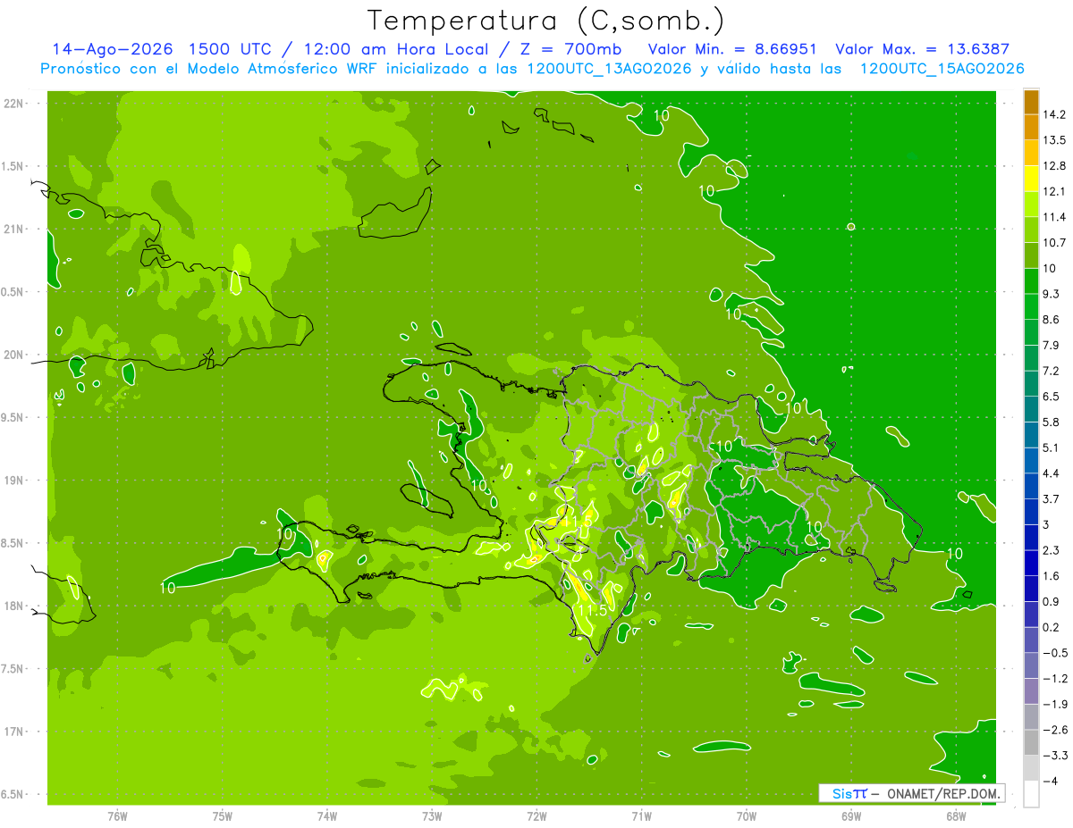Screen dimensions: 1073x828
Task: Click the "68W" longitude axis label
Action: [956, 815]
